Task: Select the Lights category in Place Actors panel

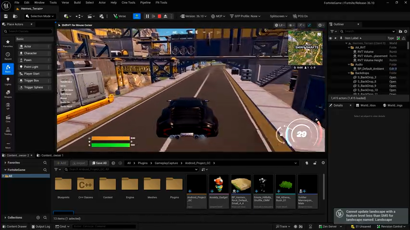Action: [8, 82]
